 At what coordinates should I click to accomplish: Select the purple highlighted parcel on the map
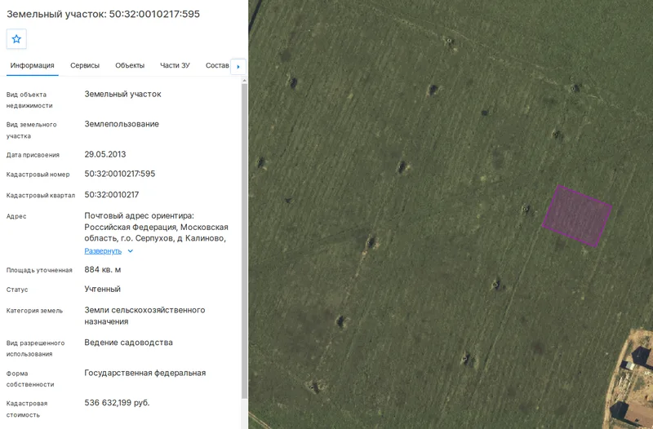[577, 216]
